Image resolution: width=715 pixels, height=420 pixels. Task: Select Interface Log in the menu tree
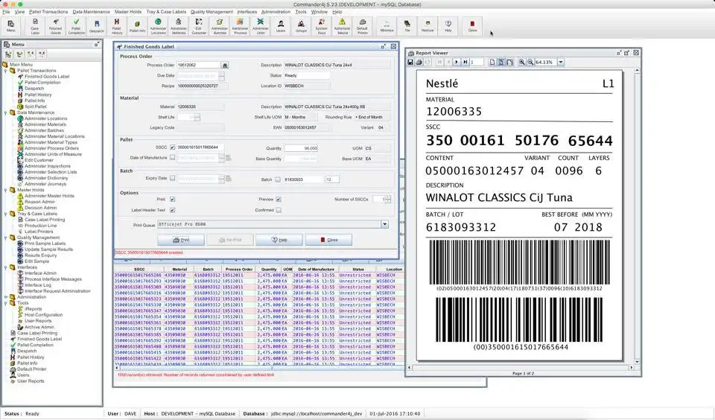click(38, 285)
